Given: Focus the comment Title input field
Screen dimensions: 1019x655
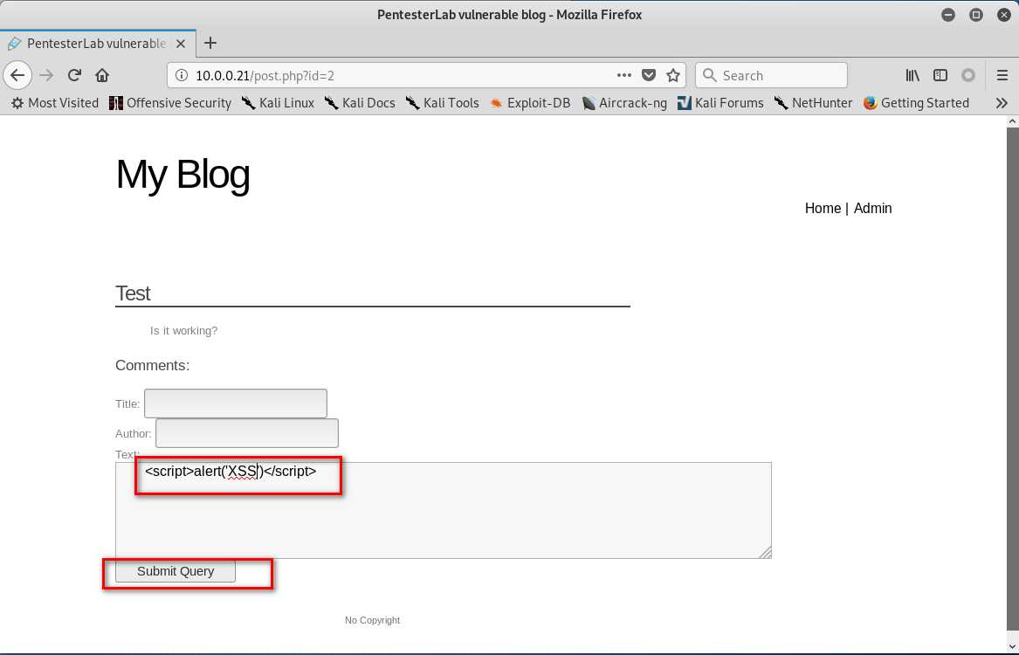Looking at the screenshot, I should pyautogui.click(x=235, y=403).
